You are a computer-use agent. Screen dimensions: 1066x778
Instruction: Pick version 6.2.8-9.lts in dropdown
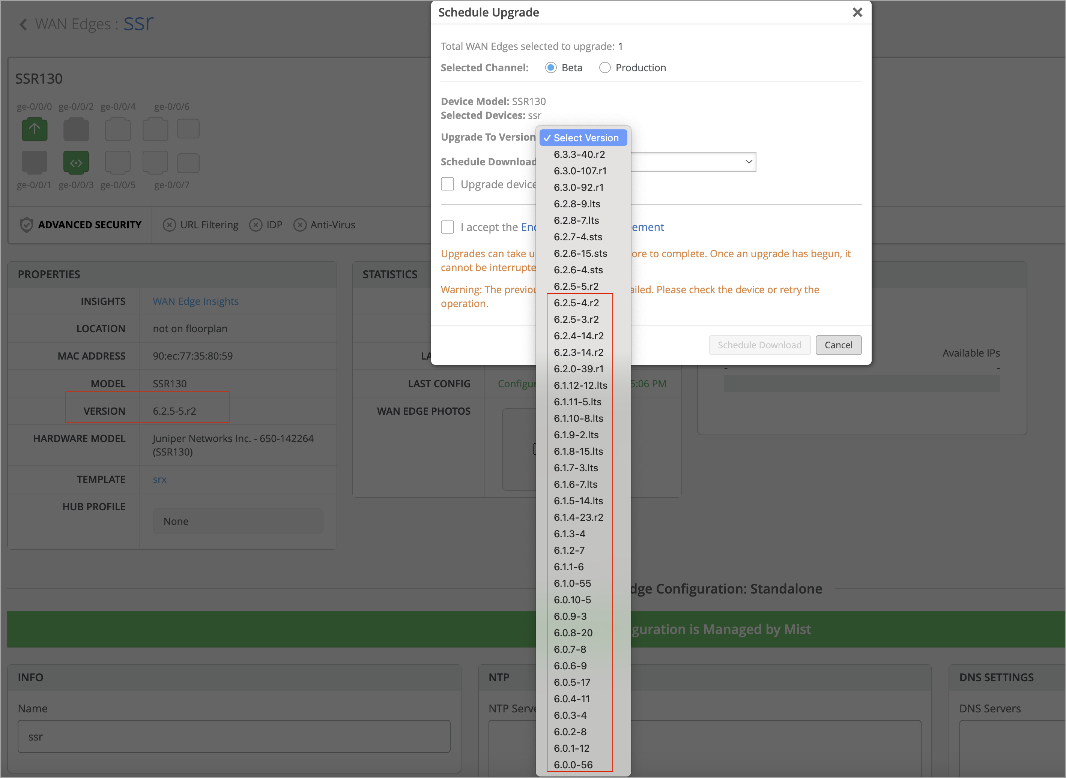click(x=577, y=204)
